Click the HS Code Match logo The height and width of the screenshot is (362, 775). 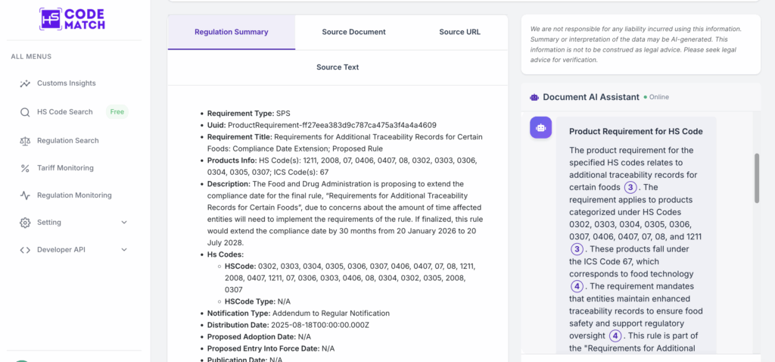click(x=72, y=19)
